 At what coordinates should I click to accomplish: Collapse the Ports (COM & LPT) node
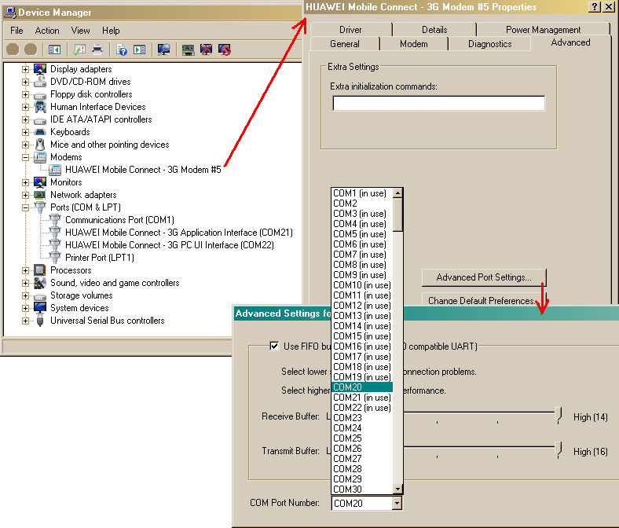point(26,207)
